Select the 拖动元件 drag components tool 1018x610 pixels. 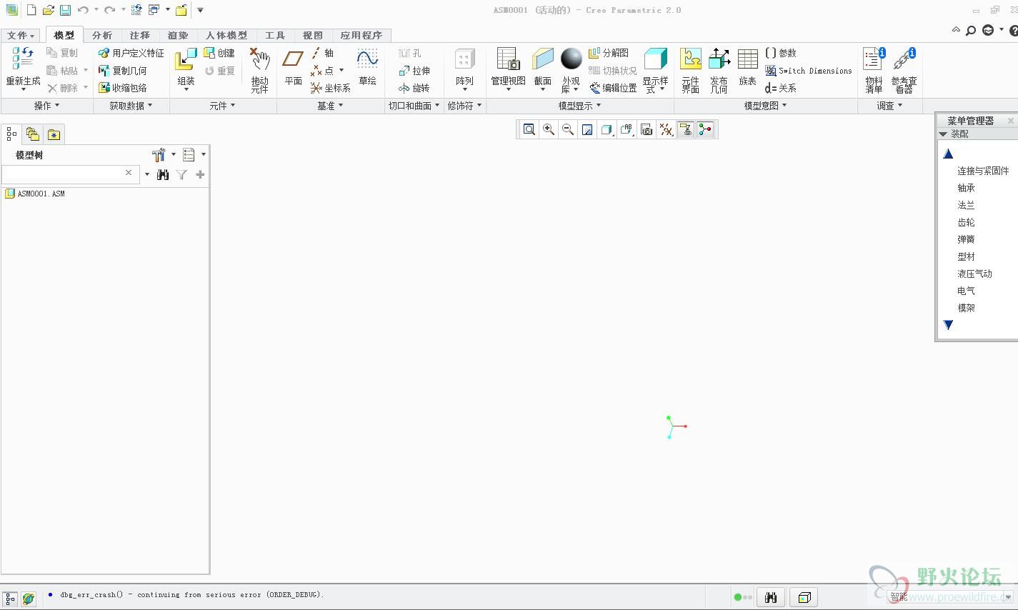point(260,70)
